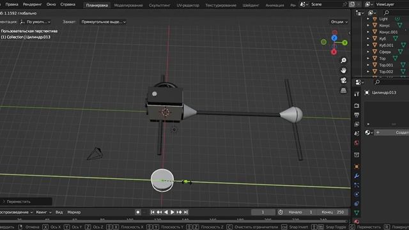Open the 'Вид' menu in timeline

pos(59,212)
